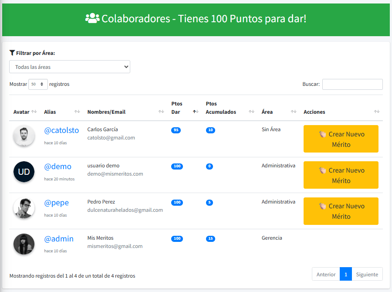
Task: Sort by Alias column sort icon
Action: pos(77,112)
